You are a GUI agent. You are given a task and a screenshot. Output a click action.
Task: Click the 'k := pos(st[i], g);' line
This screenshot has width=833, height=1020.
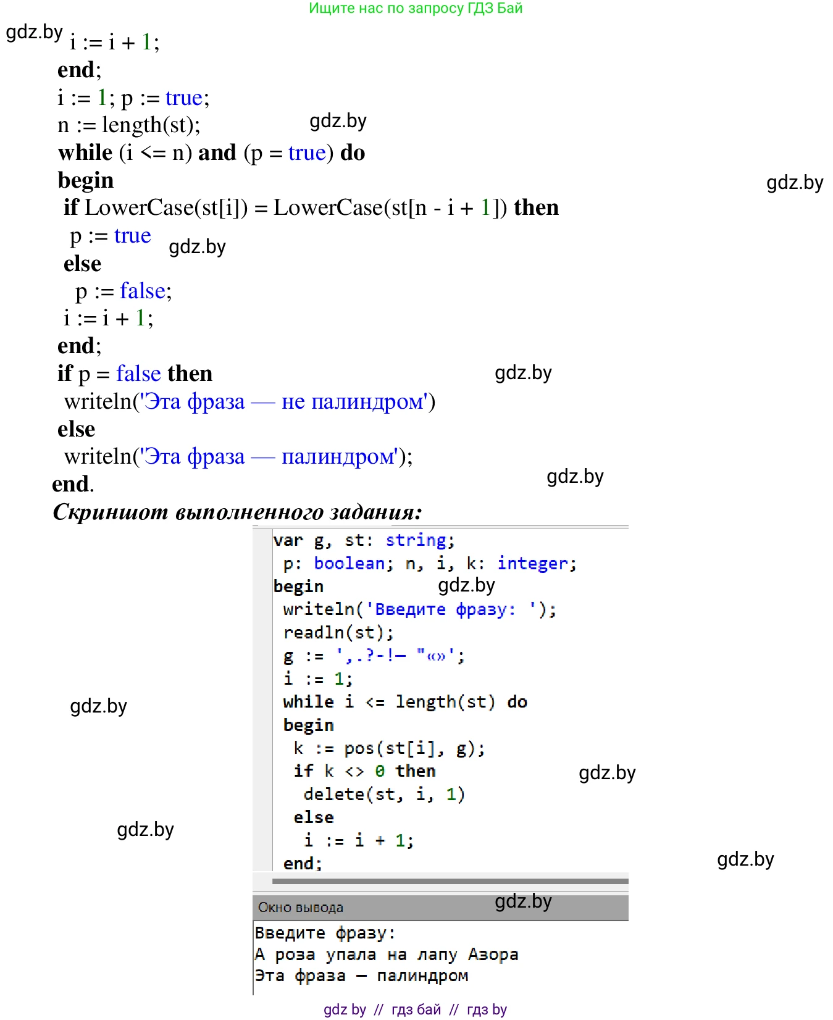click(x=389, y=748)
